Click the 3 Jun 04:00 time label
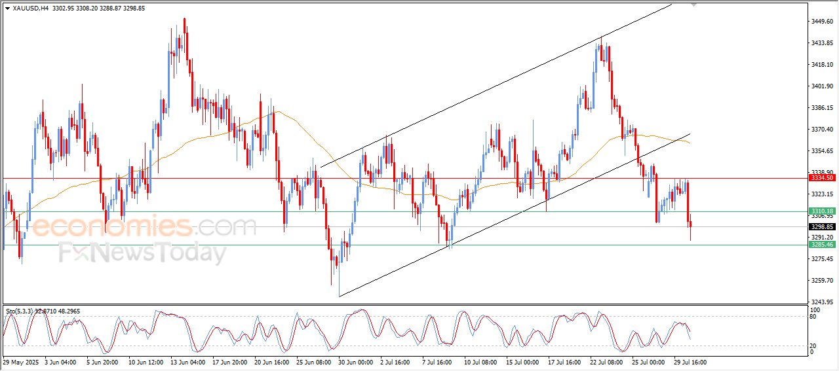Screen dimensions: 839x371 (61, 361)
